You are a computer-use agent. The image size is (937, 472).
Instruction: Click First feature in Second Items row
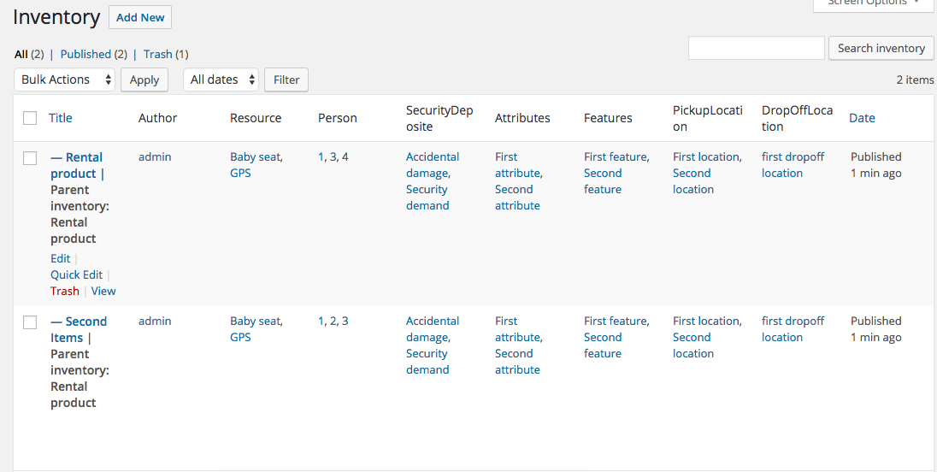pos(616,322)
